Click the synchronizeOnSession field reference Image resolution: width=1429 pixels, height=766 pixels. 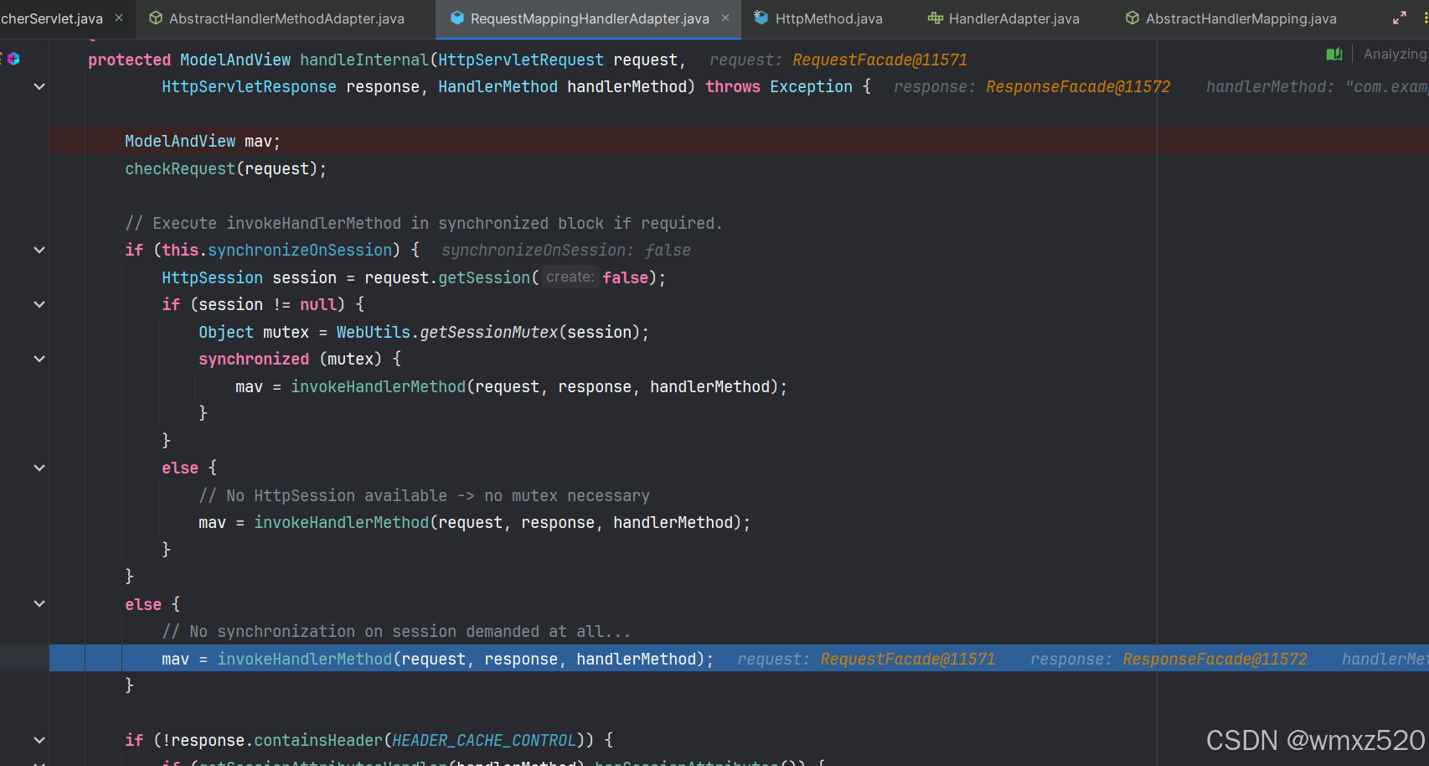point(300,250)
